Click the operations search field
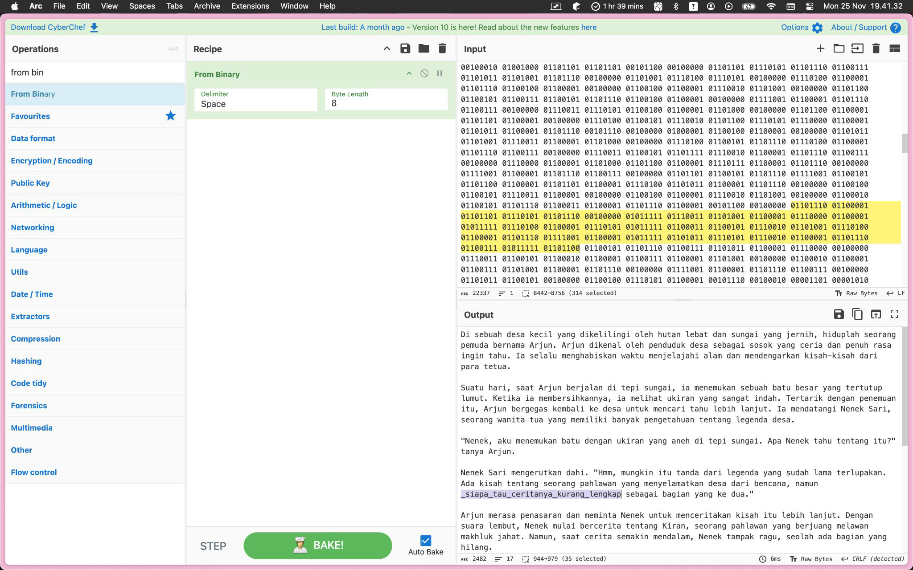Viewport: 913px width, 570px height. pyautogui.click(x=95, y=72)
